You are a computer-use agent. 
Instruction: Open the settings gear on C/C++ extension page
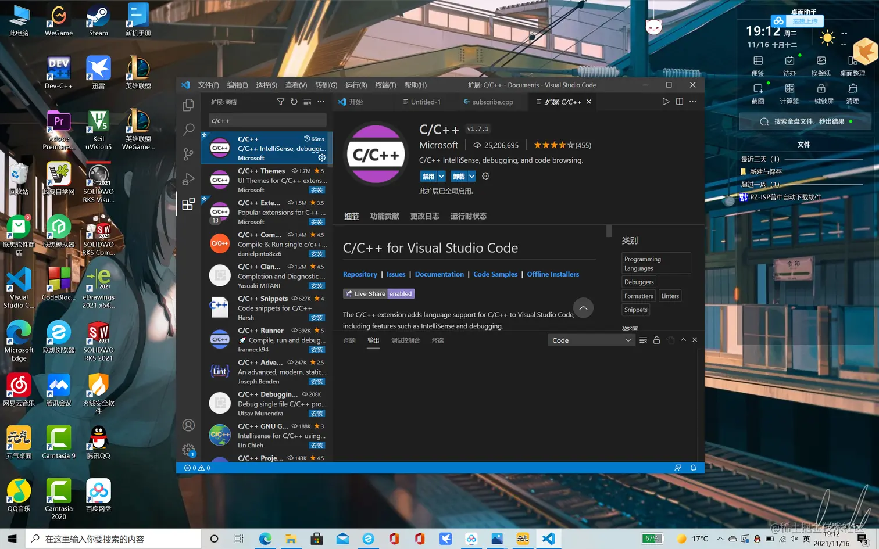485,176
